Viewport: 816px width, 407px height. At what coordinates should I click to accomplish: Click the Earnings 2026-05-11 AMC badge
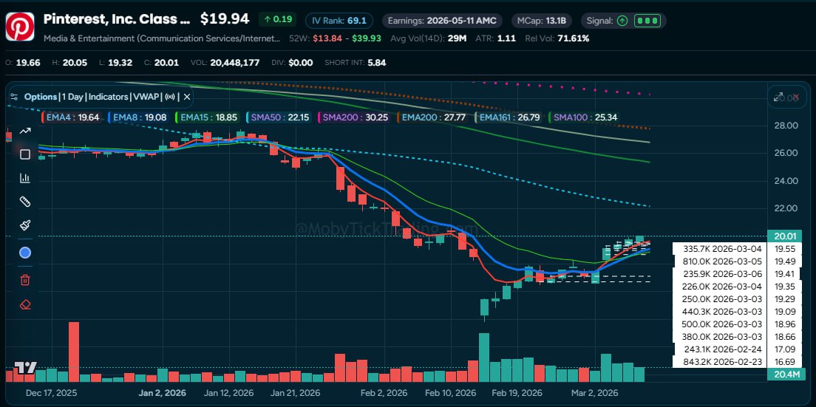(x=440, y=21)
